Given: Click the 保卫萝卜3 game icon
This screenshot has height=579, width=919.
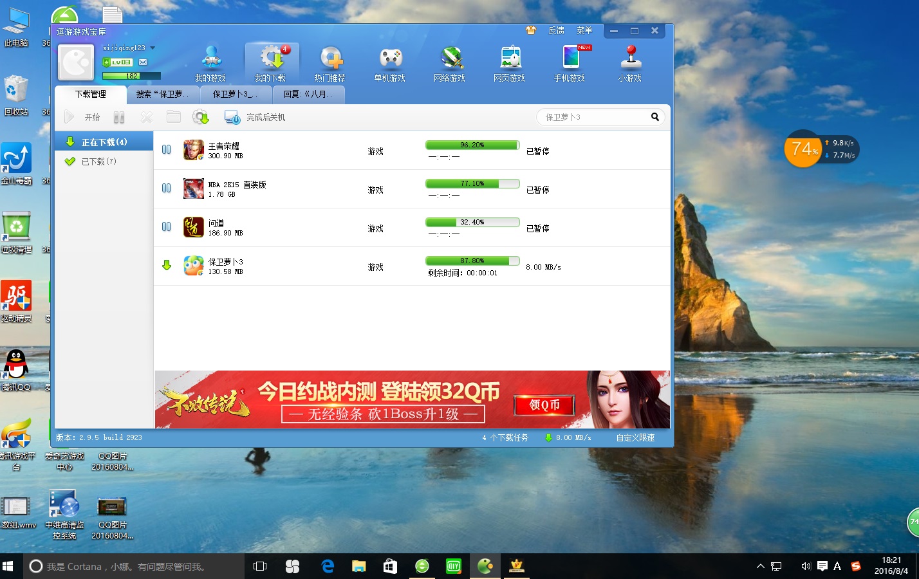Looking at the screenshot, I should [x=193, y=266].
